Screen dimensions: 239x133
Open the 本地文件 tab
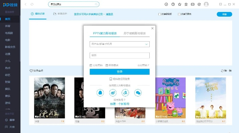click(60, 14)
